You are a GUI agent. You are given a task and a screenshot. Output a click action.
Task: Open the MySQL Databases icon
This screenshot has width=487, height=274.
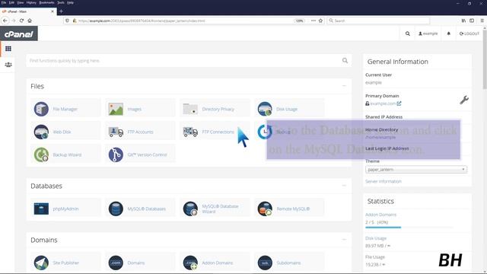pyautogui.click(x=116, y=209)
